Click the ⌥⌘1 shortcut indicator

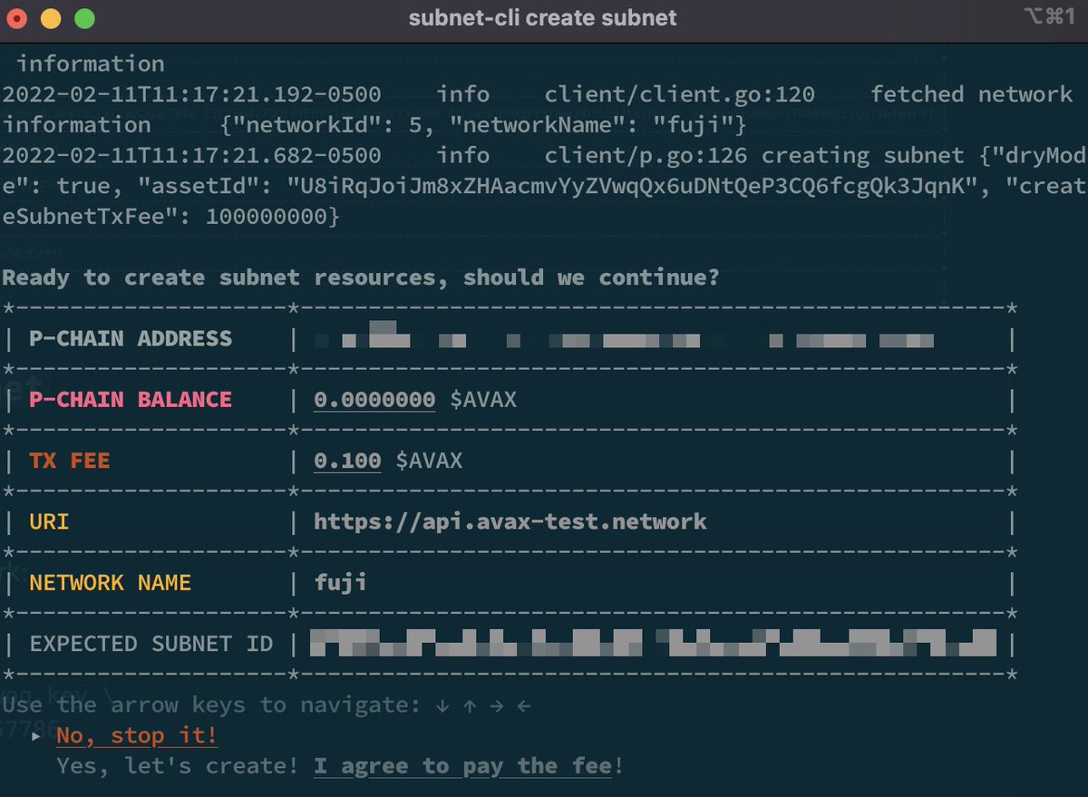tap(1048, 16)
